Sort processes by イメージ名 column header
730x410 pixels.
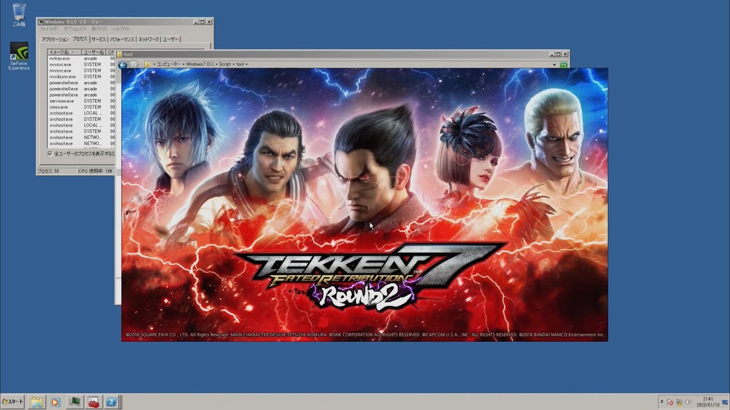(64, 52)
